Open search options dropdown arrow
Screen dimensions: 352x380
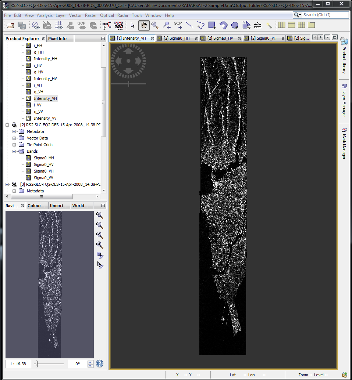(300, 15)
